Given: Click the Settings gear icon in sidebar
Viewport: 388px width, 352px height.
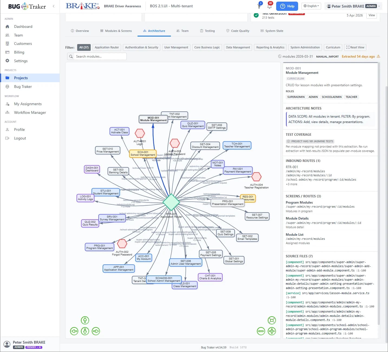Looking at the screenshot, I should [x=7, y=61].
